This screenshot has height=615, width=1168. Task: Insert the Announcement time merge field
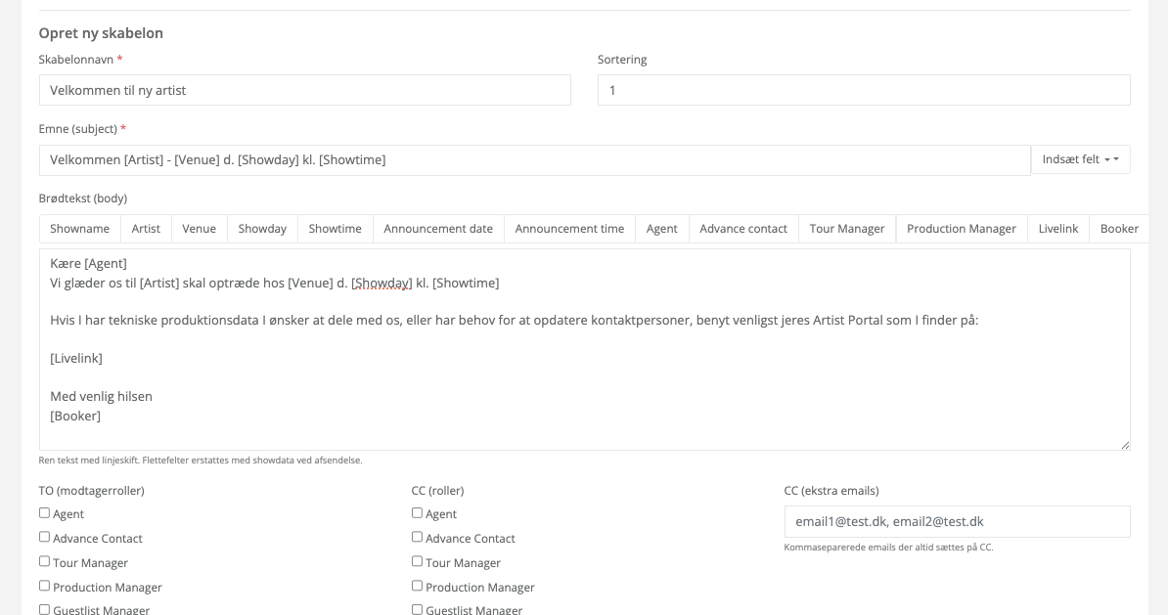569,228
